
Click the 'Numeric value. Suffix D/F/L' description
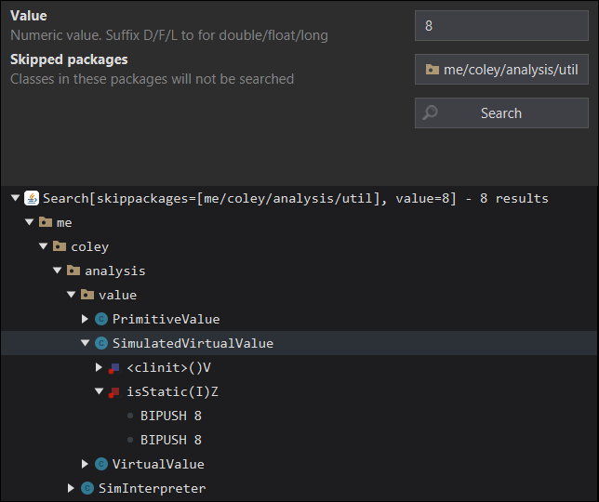(169, 35)
